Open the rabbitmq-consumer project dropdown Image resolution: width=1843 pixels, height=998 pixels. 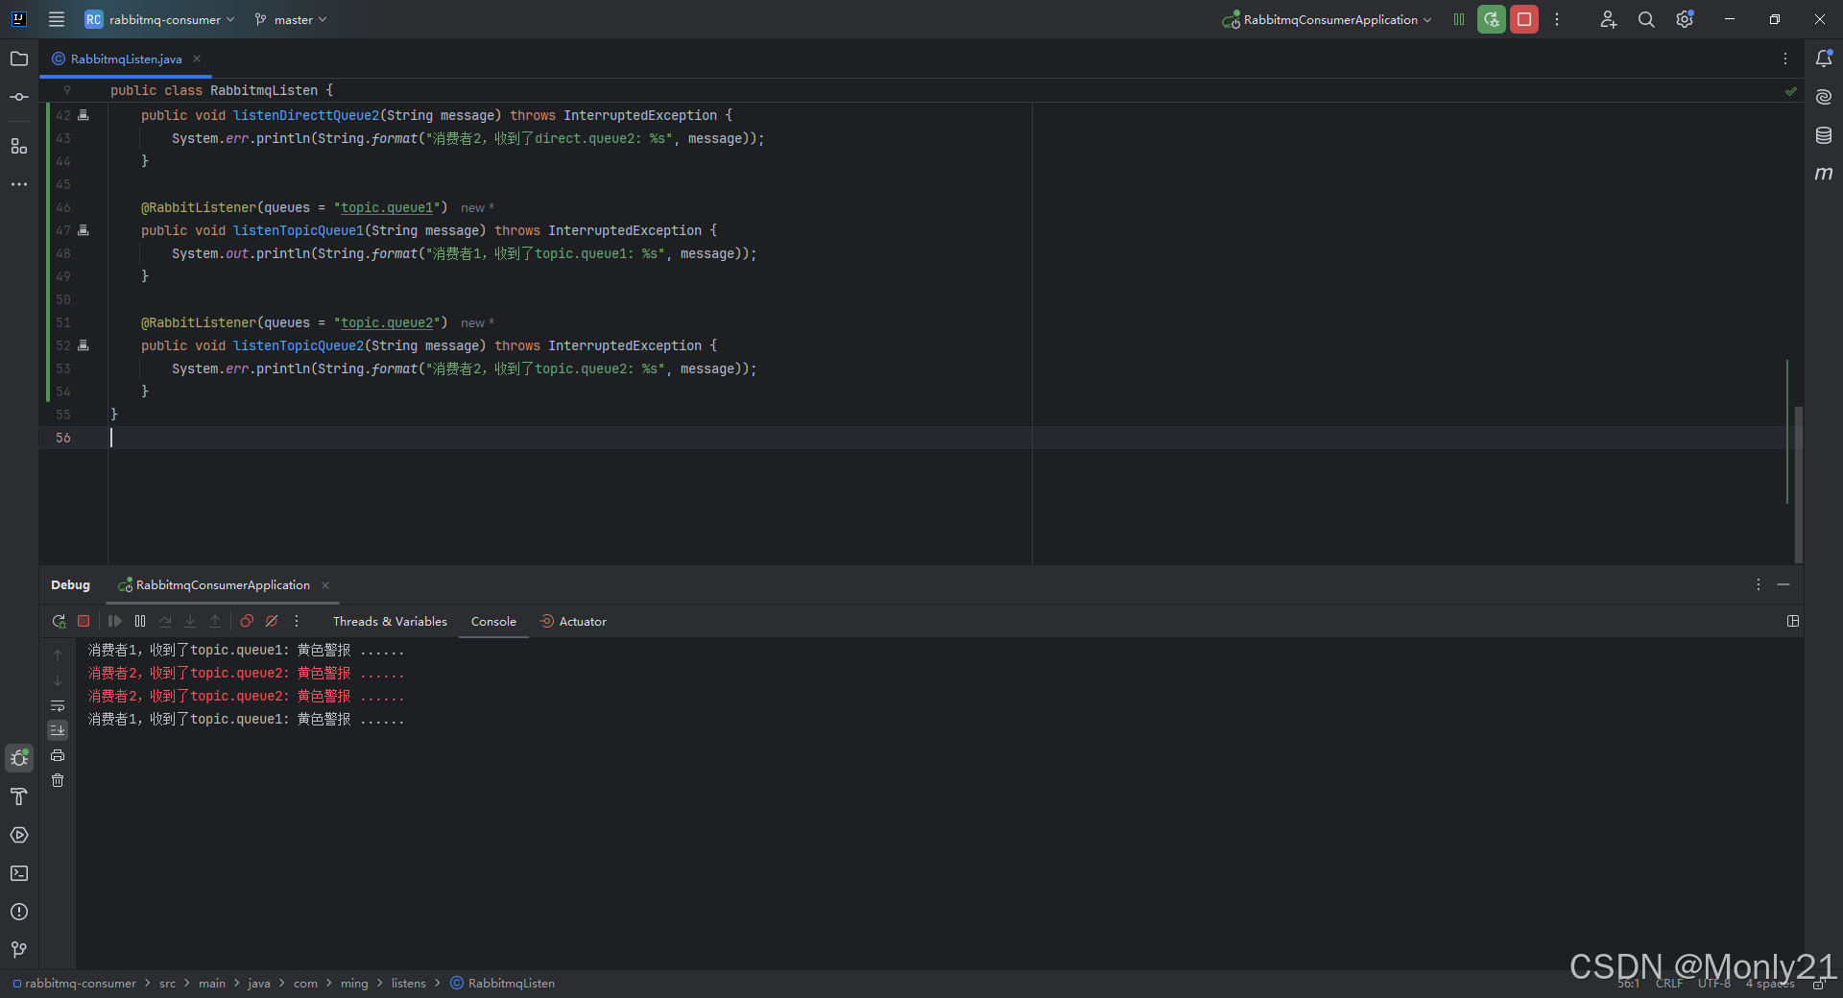pyautogui.click(x=159, y=19)
